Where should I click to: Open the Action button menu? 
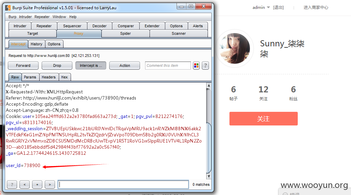125,65
